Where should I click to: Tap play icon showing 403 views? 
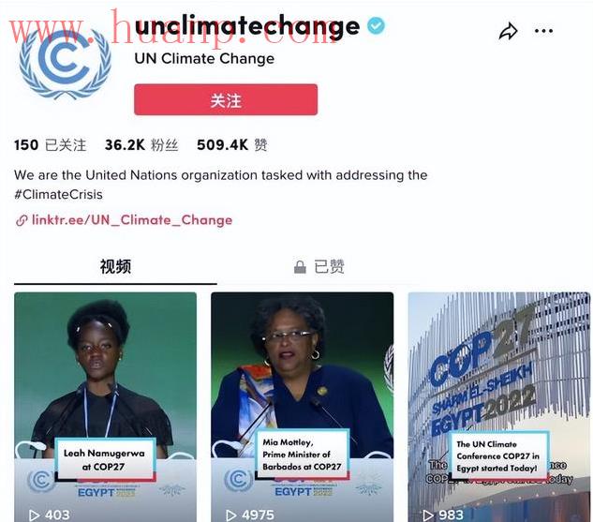pos(34,515)
